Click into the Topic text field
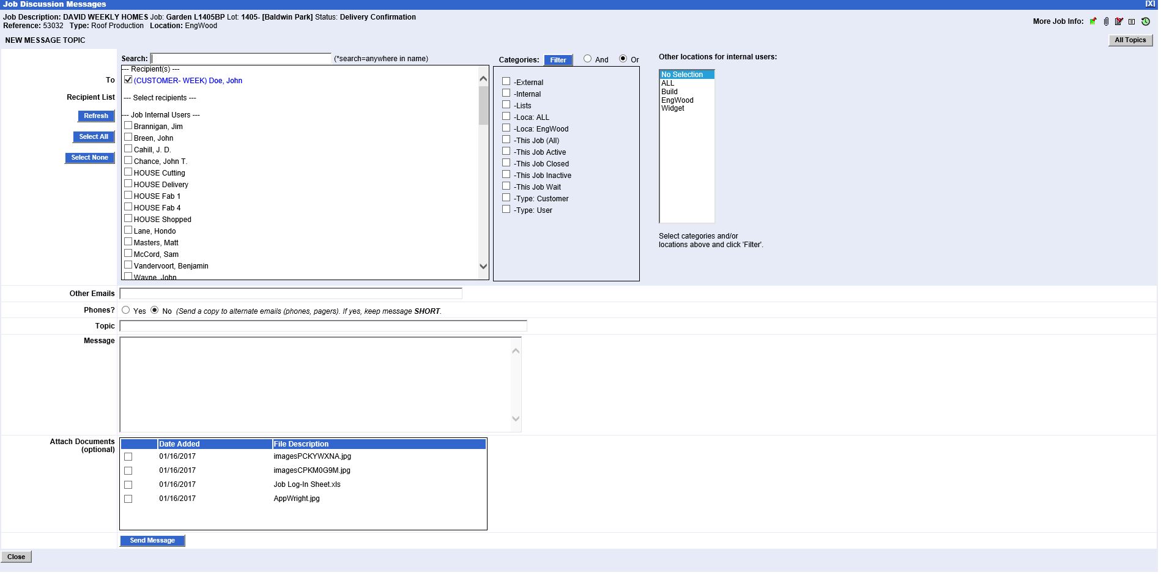Image resolution: width=1161 pixels, height=575 pixels. [323, 326]
